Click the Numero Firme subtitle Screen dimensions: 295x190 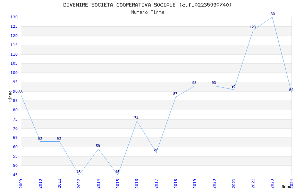pyautogui.click(x=148, y=12)
